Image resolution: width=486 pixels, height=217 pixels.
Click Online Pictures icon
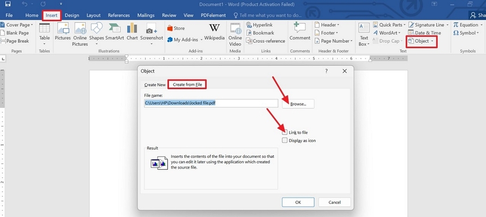point(80,34)
